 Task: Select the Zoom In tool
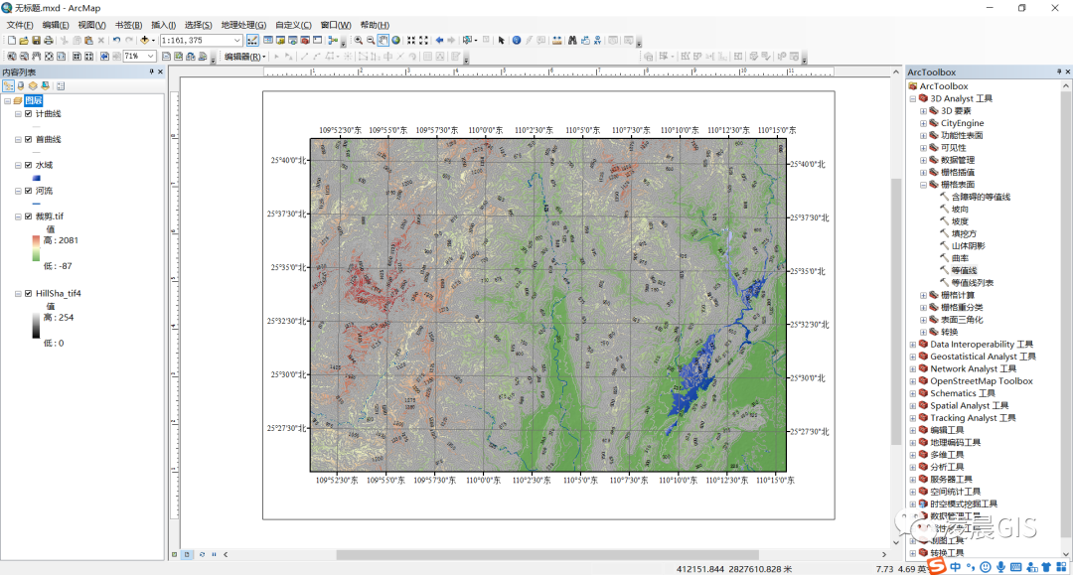[358, 41]
